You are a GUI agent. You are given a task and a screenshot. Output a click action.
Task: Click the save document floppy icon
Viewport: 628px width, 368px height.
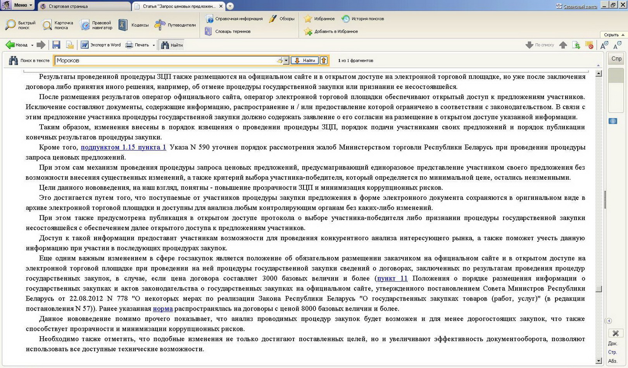(56, 45)
